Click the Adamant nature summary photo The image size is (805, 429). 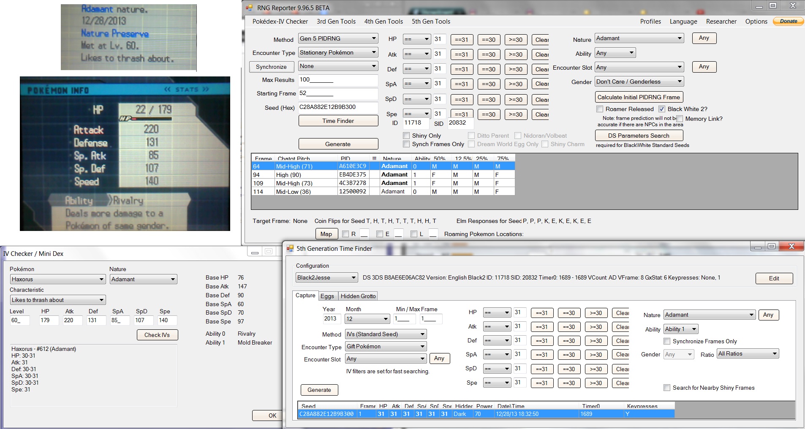click(x=129, y=37)
